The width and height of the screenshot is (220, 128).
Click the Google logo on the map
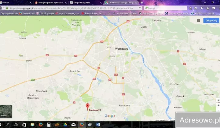[x=110, y=116]
